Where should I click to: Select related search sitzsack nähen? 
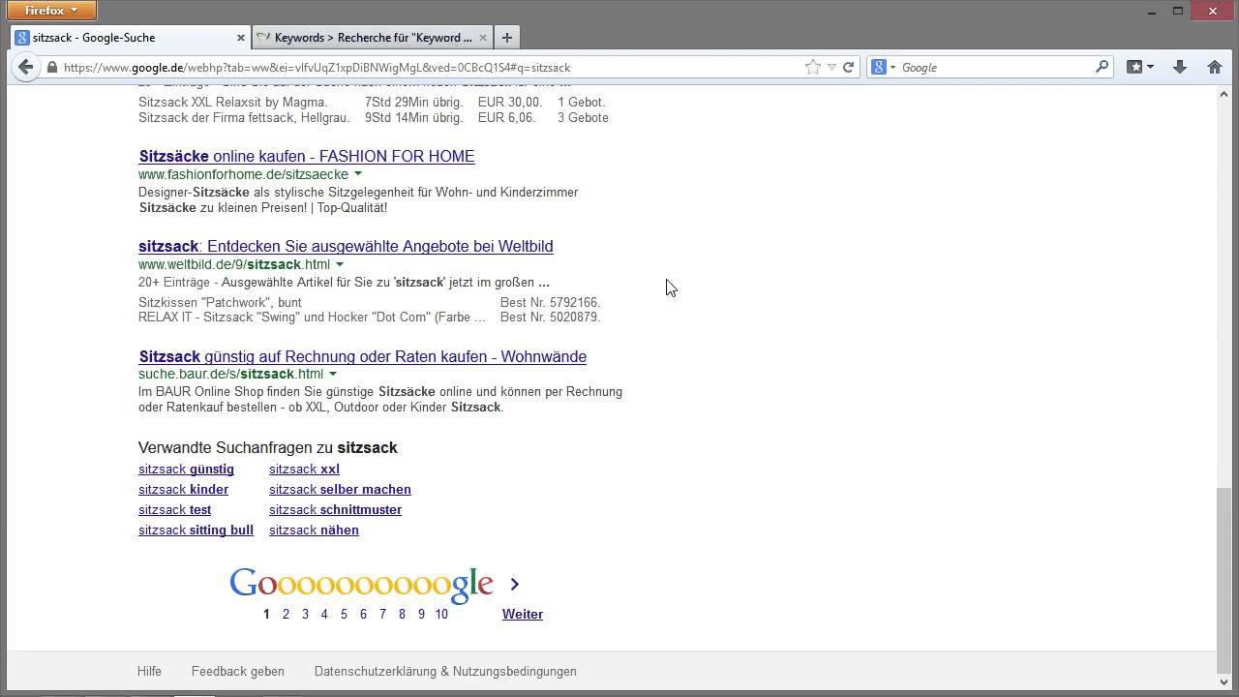(314, 530)
